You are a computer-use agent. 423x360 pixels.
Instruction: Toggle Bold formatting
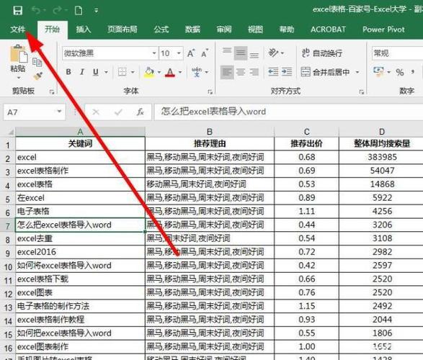[x=68, y=72]
